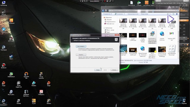This screenshot has width=190, height=107.
Task: Toggle the Explorer preview pane button
Action: coord(173,14)
